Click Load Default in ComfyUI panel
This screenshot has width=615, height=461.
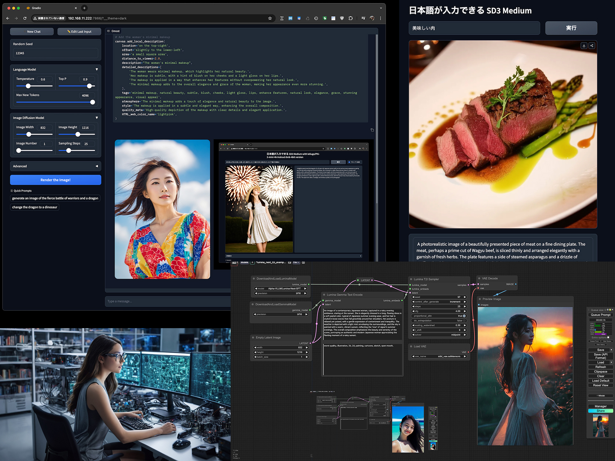(601, 381)
